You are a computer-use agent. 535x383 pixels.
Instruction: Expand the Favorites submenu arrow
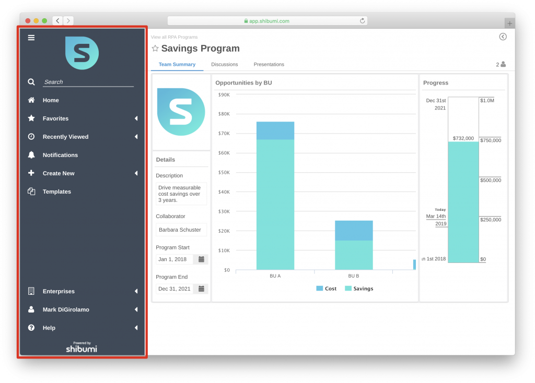(x=136, y=118)
